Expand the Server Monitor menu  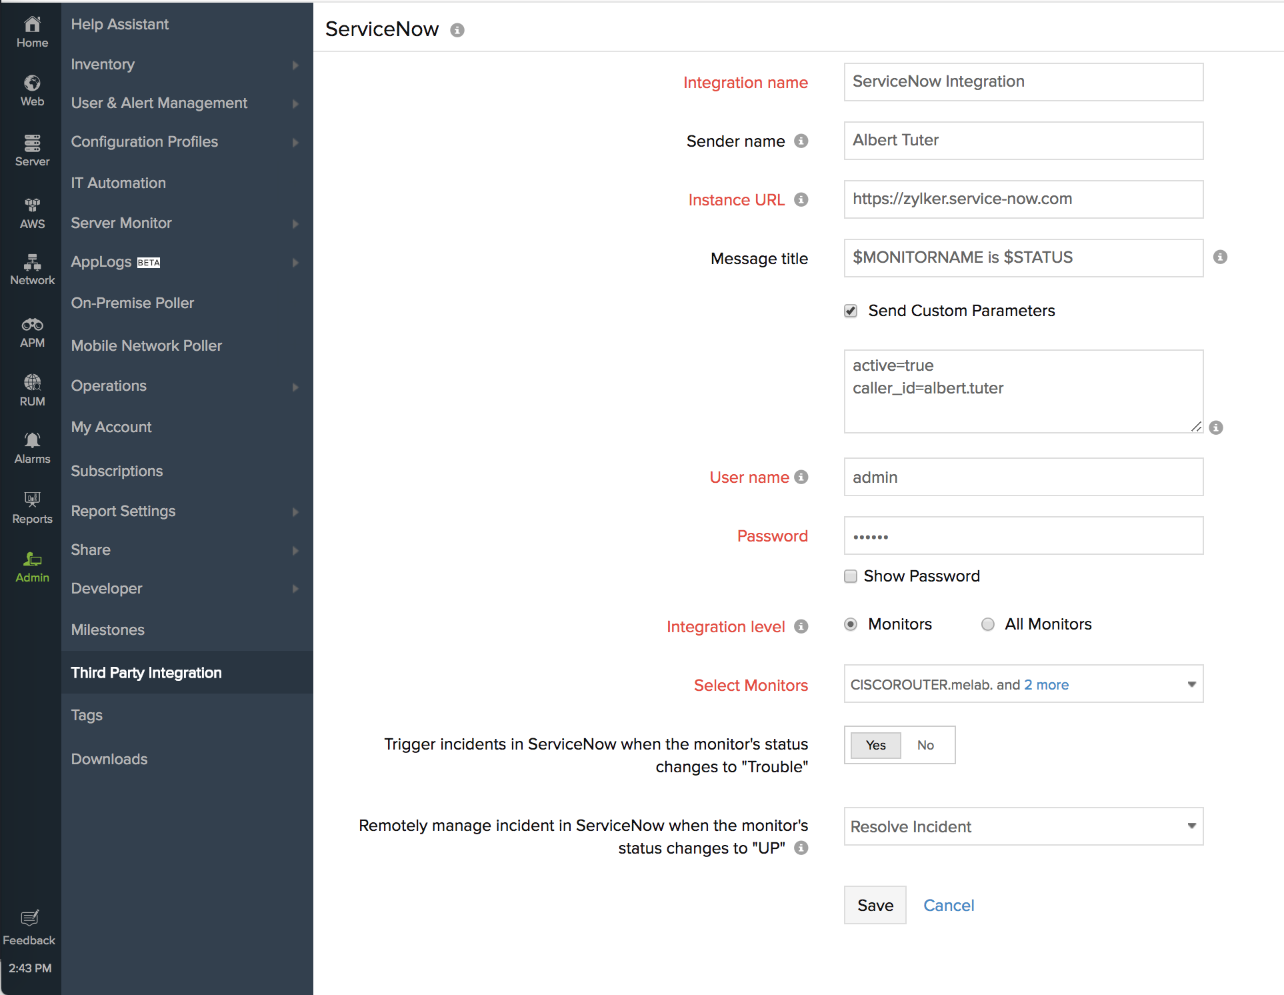coord(121,223)
